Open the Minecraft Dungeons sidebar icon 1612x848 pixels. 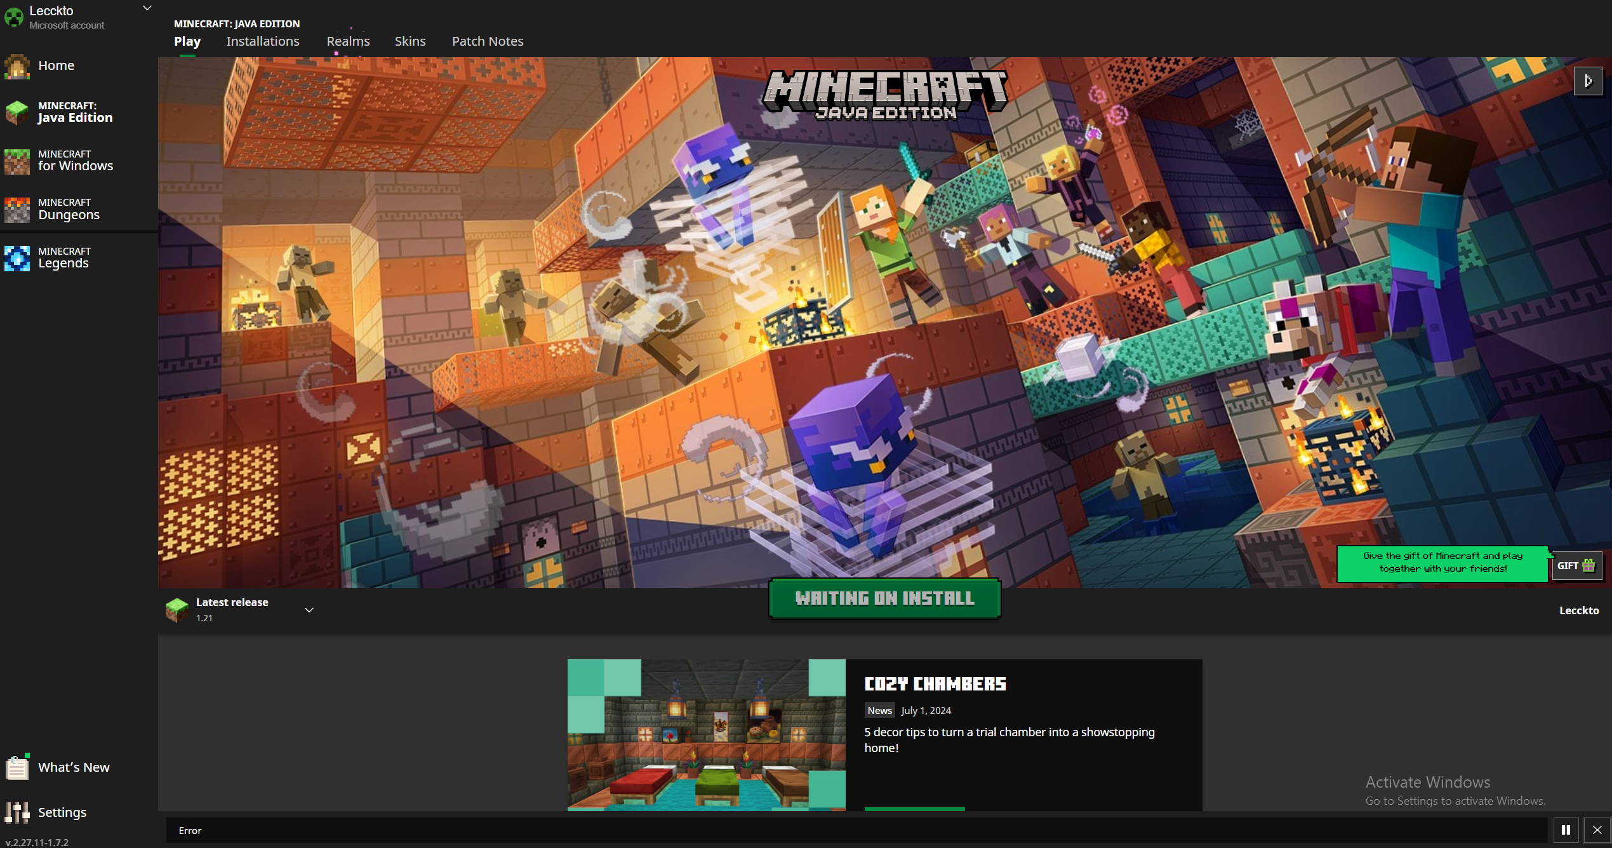coord(17,210)
